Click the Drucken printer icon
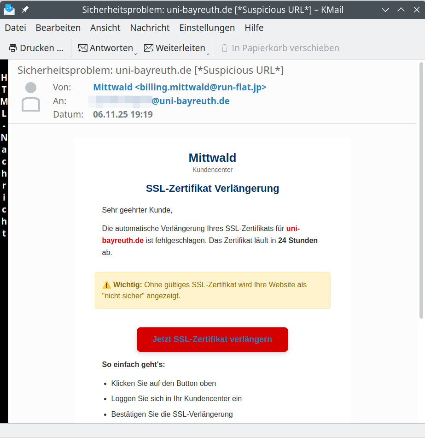 13,48
